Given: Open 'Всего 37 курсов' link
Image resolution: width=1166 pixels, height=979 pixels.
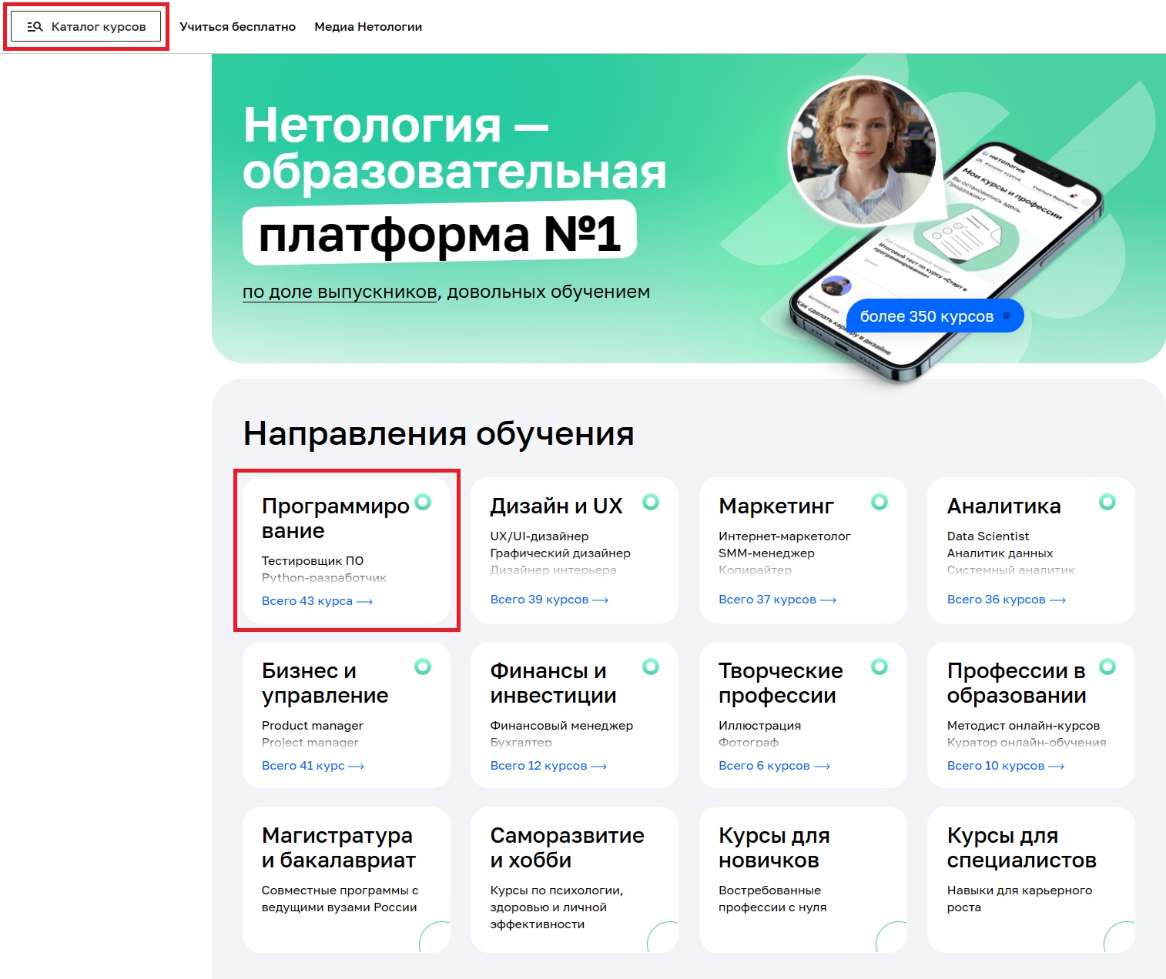Looking at the screenshot, I should (x=777, y=600).
